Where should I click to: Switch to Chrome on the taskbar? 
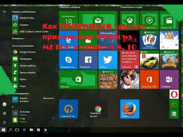click(x=45, y=130)
